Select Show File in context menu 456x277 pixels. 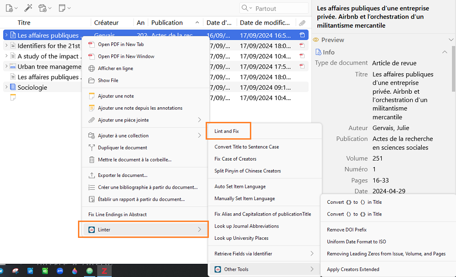108,81
